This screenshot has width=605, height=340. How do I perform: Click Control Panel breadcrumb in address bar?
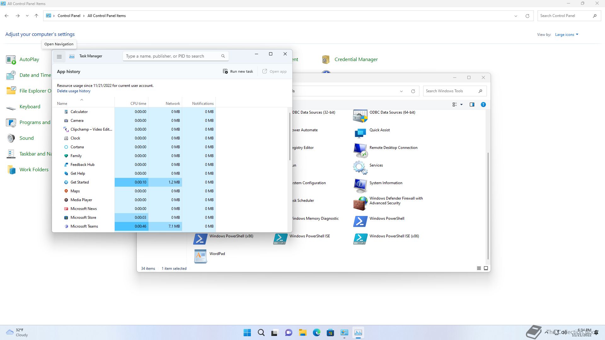69,16
